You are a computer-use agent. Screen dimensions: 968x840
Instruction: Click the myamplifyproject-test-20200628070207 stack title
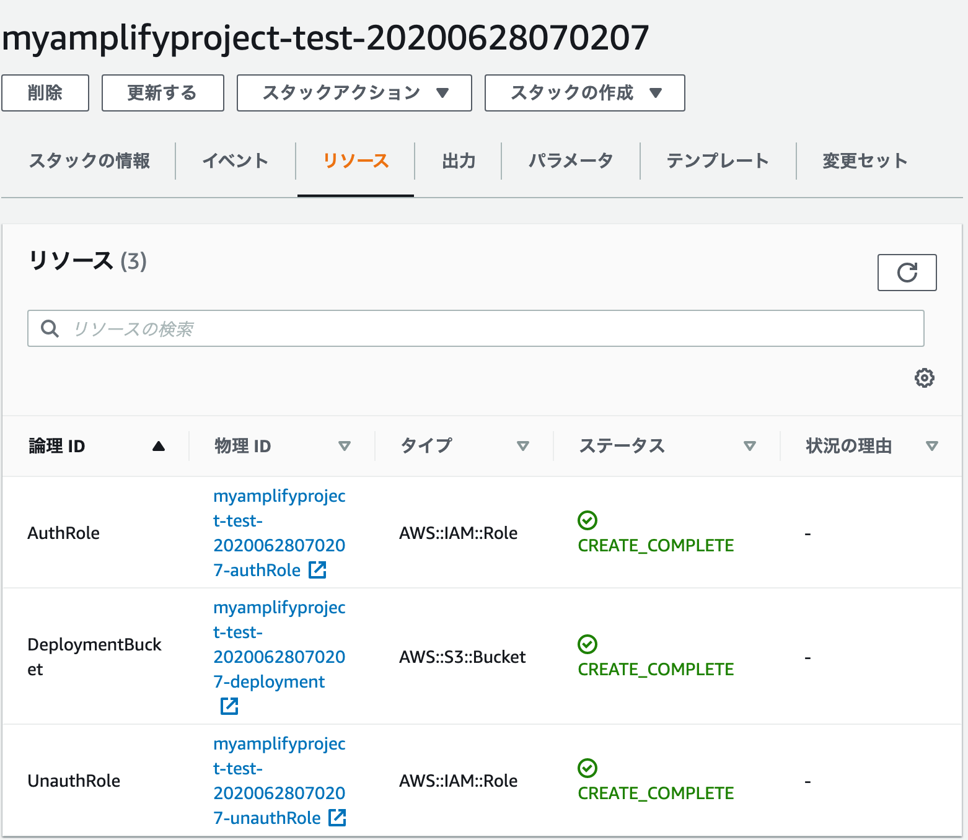[325, 38]
